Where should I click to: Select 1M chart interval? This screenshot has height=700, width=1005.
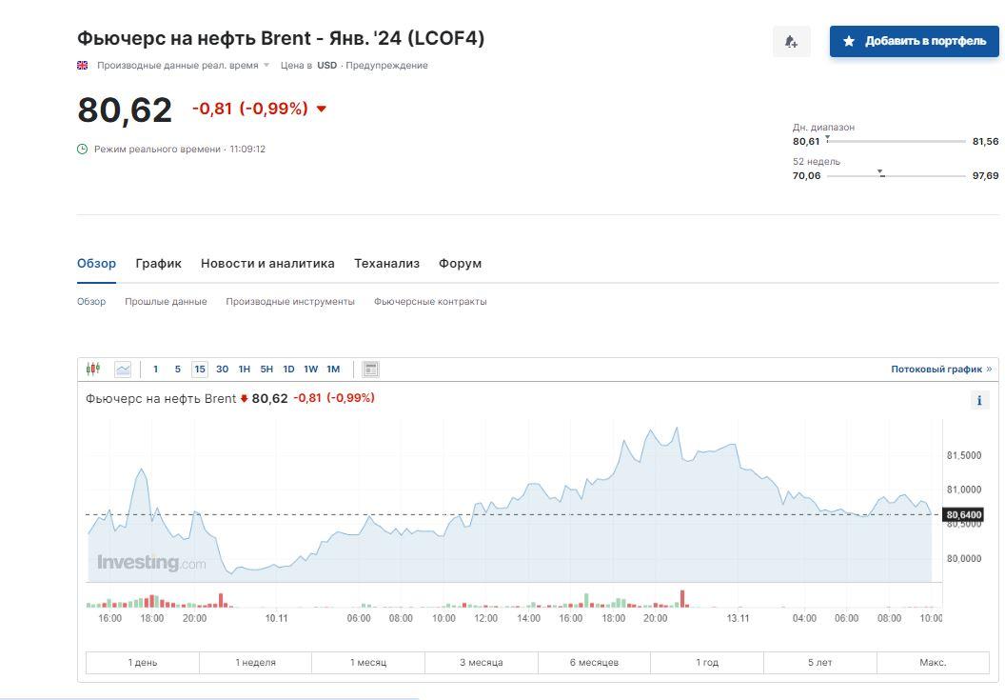click(333, 369)
